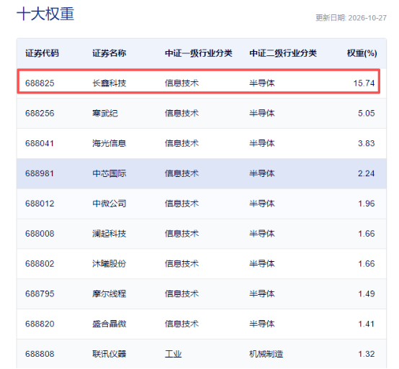Click the weight value 1.96

(x=367, y=204)
